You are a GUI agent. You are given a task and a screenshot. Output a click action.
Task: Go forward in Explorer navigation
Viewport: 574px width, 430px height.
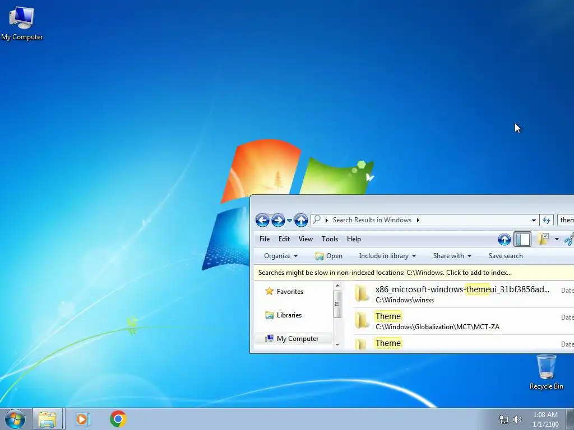click(278, 220)
